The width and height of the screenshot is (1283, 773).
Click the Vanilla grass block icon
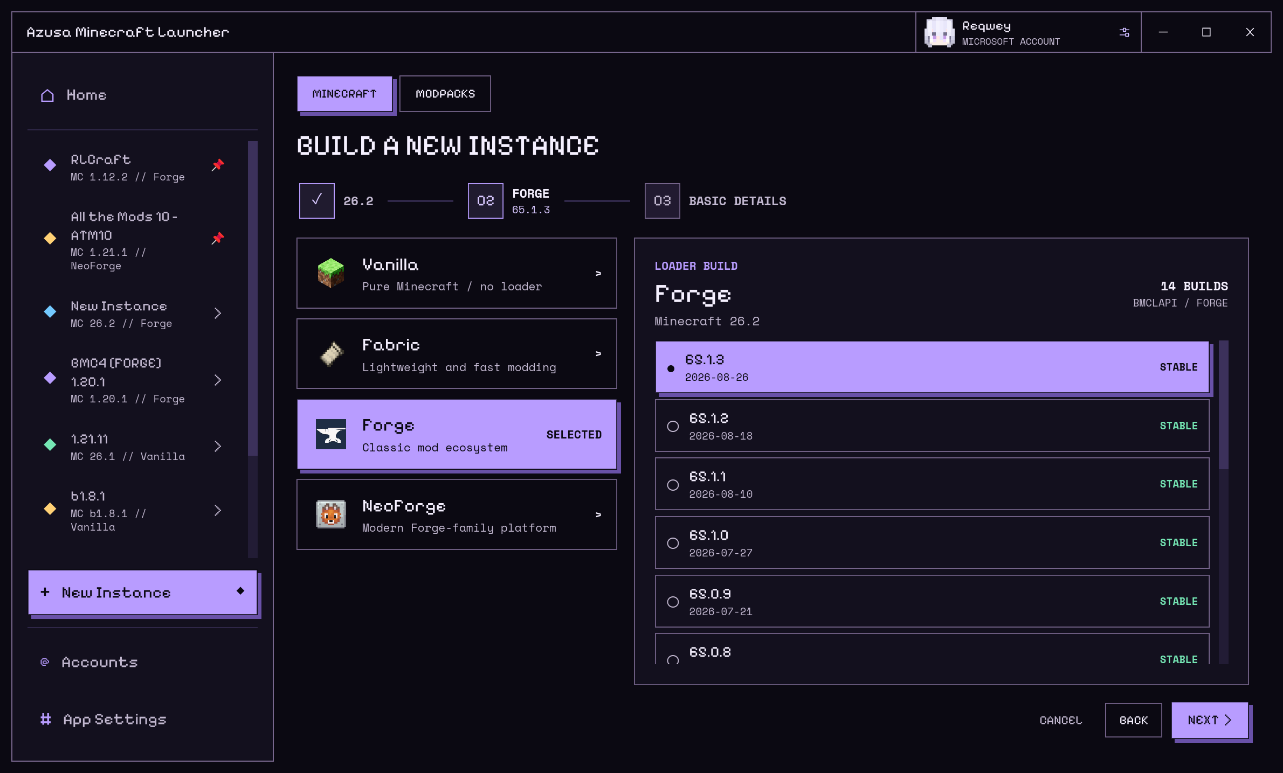point(330,273)
